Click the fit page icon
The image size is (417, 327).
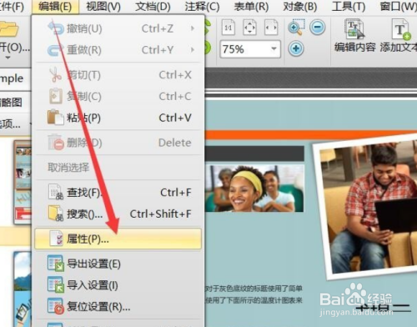[249, 28]
